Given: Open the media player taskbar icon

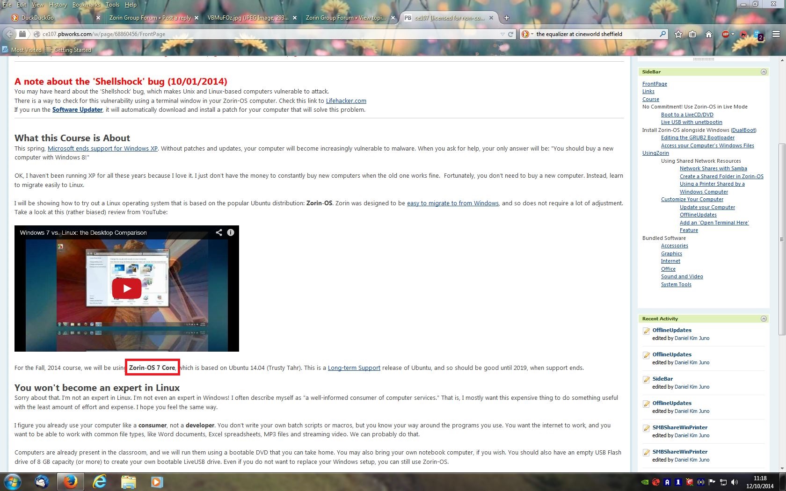Looking at the screenshot, I should (x=157, y=482).
